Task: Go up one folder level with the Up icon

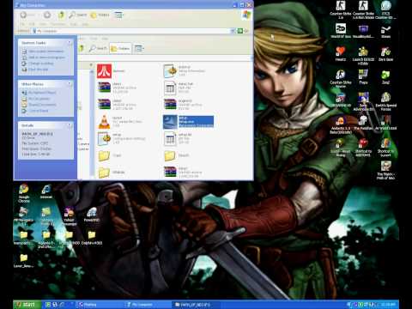Action: click(61, 15)
